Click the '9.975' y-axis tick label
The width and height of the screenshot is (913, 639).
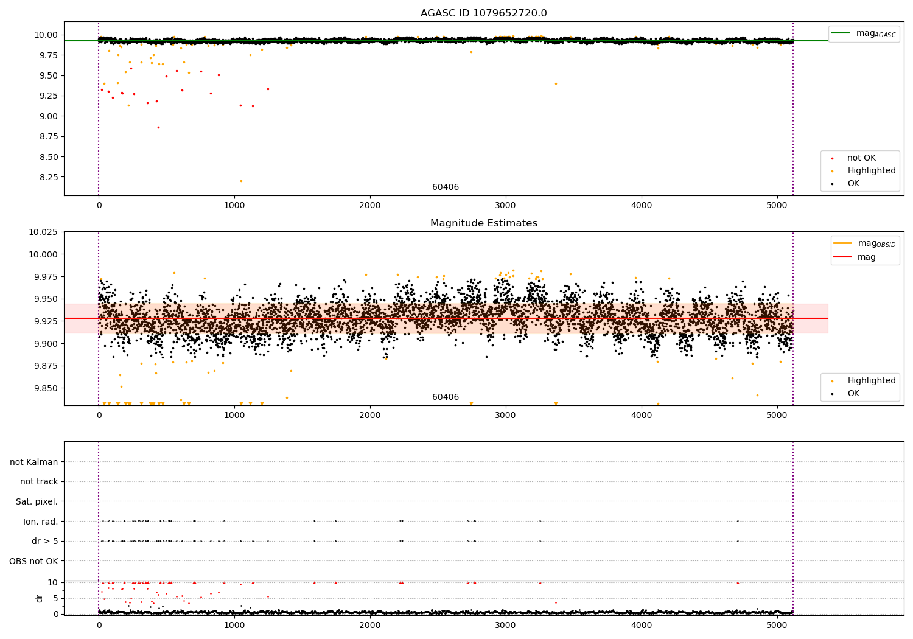click(46, 277)
